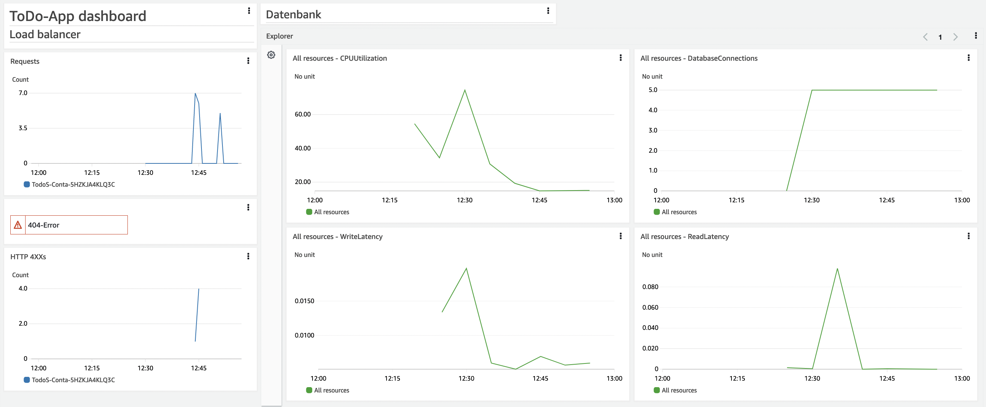This screenshot has height=407, width=986.
Task: Click the Explorer widget title
Action: coord(279,36)
